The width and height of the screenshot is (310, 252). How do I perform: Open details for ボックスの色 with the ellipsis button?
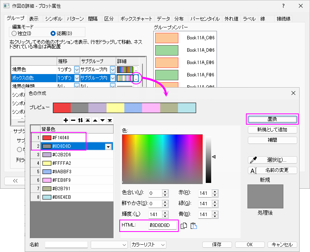[x=136, y=78]
